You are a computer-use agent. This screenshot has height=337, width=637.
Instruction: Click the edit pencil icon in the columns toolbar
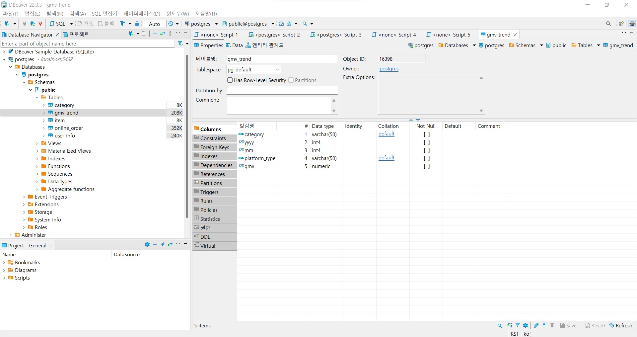pos(536,325)
